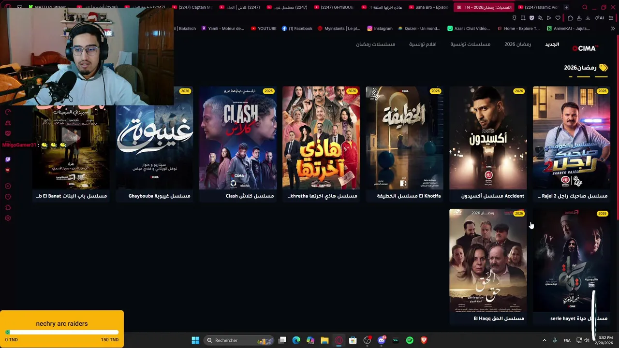This screenshot has height=348, width=619.
Task: Switch to the Saha Bro Episode tab
Action: click(x=428, y=7)
